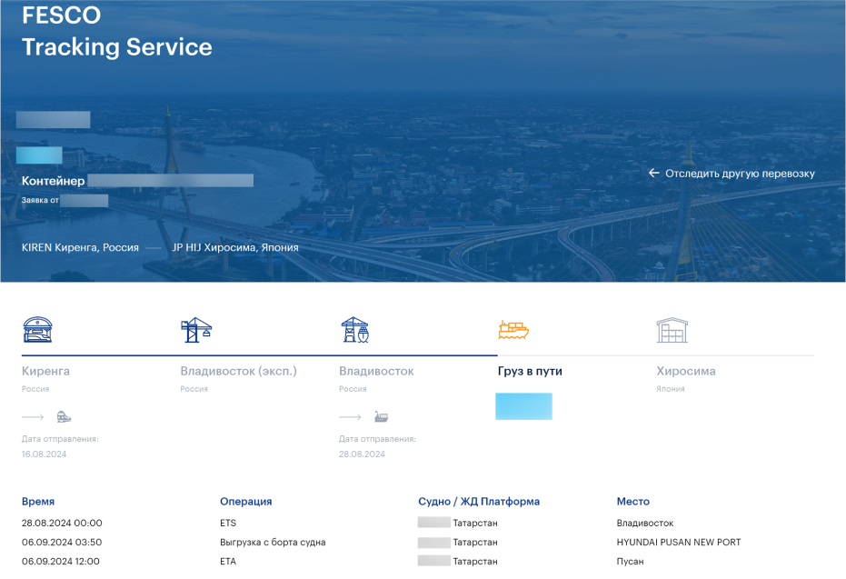Click the small ship icon under Владивосток
Image resolution: width=846 pixels, height=579 pixels.
click(x=381, y=417)
